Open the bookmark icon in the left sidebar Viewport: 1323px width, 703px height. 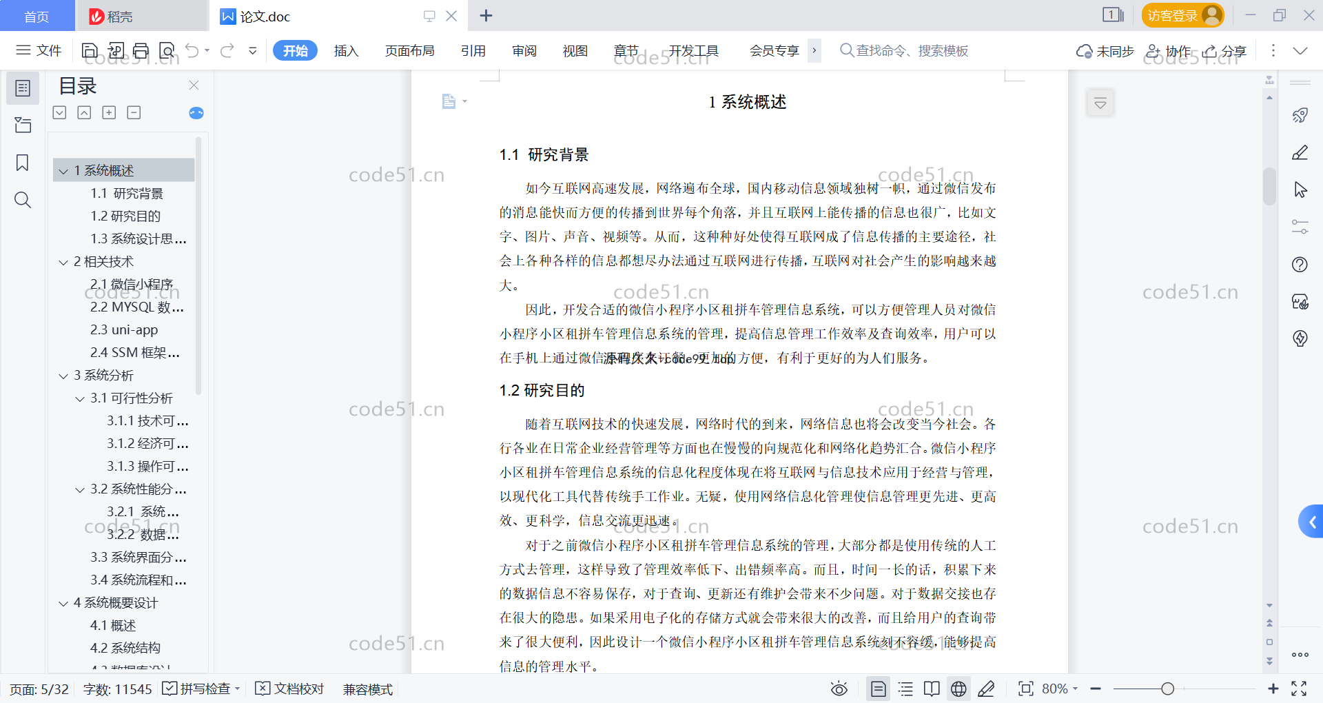(23, 163)
